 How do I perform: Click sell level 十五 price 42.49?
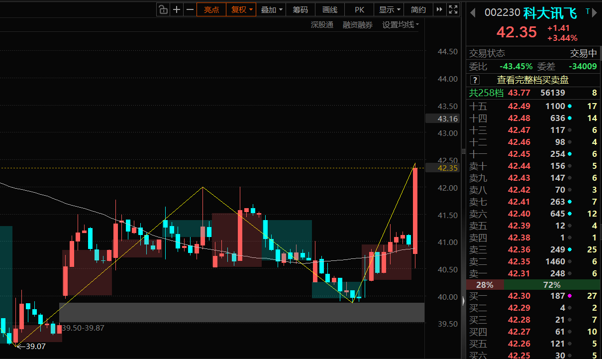coord(519,106)
